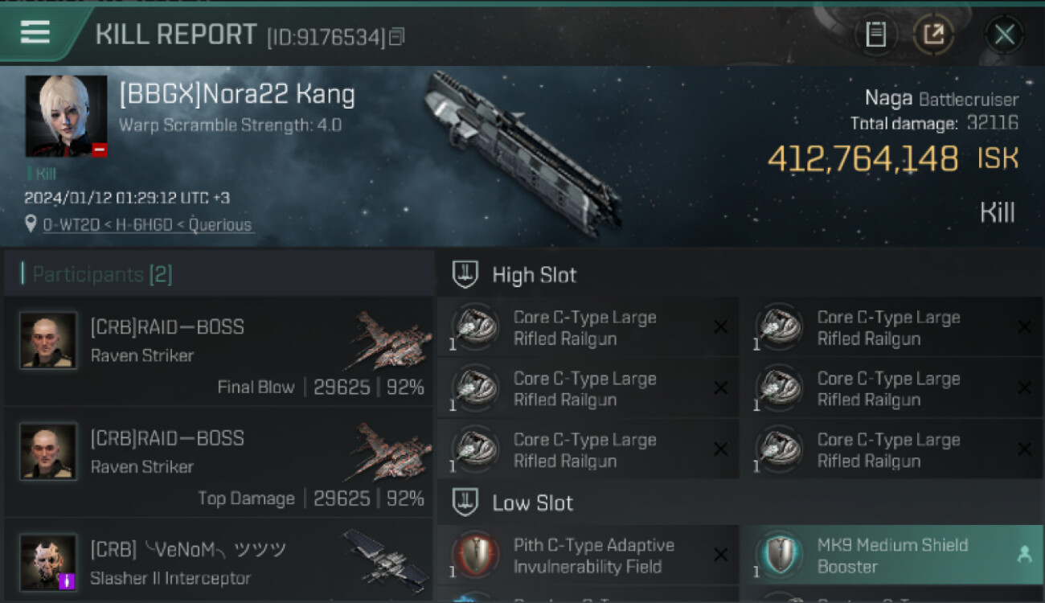Image resolution: width=1045 pixels, height=603 pixels.
Task: Click the first Core C-Type Railgun icon
Action: pos(476,327)
